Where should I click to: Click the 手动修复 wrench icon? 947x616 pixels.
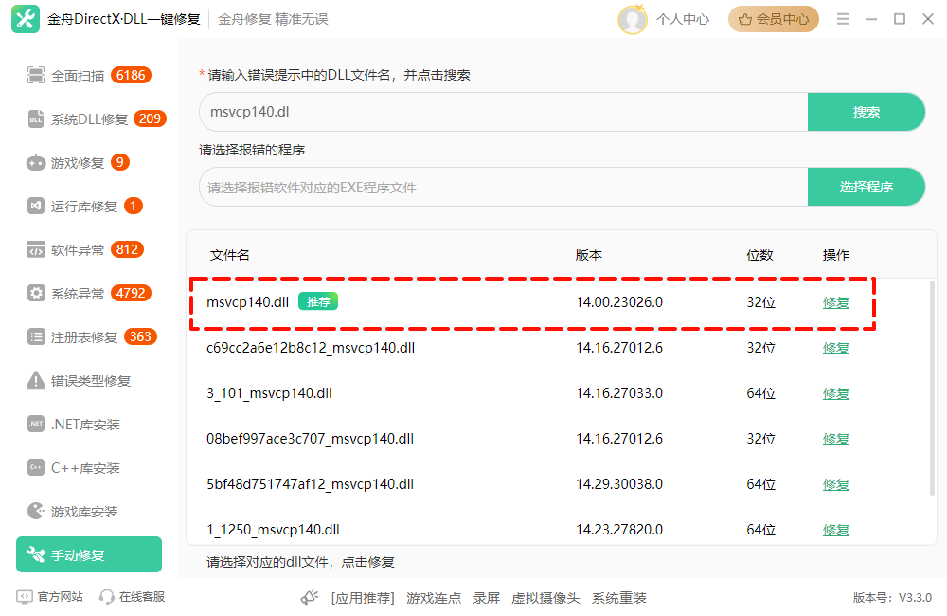(36, 554)
